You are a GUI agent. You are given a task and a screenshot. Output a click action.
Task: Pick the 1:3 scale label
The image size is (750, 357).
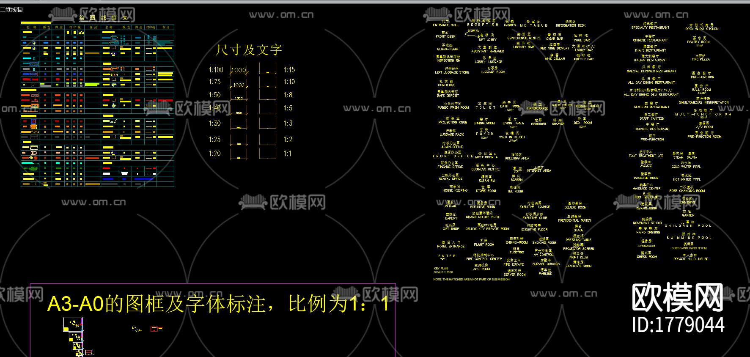(x=288, y=124)
